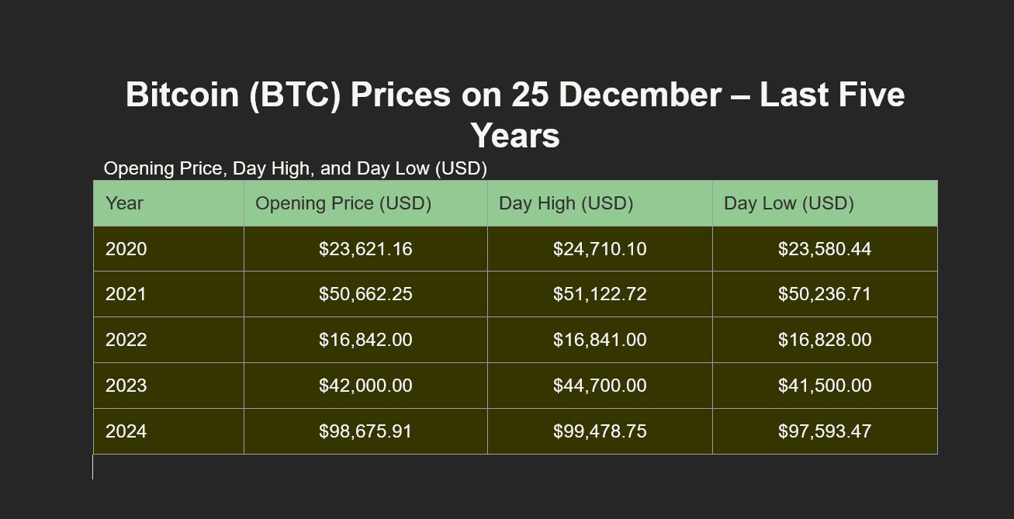Select the $50,662.25 opening price cell
The image size is (1014, 519).
click(365, 294)
